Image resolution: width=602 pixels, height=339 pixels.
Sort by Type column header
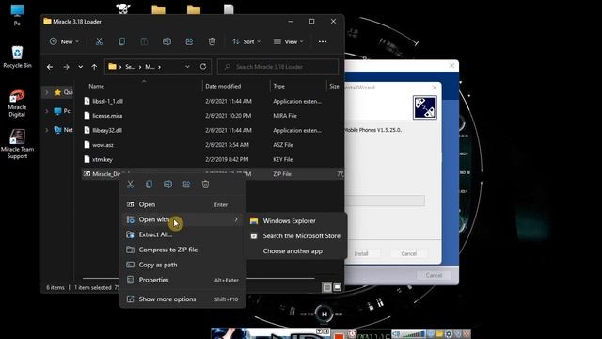278,86
